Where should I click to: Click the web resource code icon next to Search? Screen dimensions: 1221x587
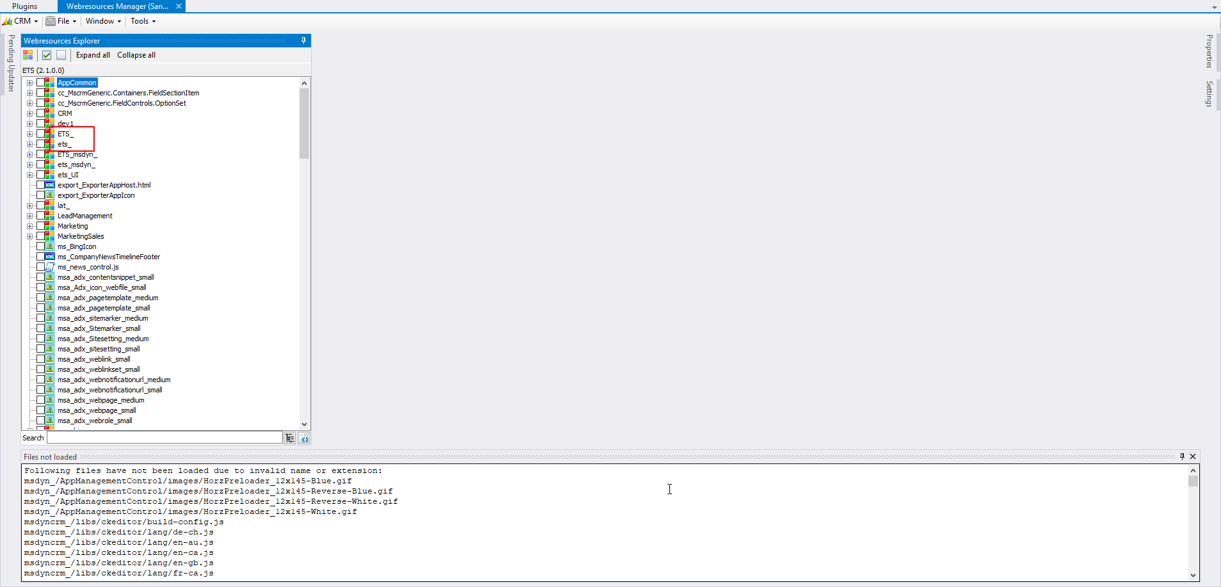[305, 438]
